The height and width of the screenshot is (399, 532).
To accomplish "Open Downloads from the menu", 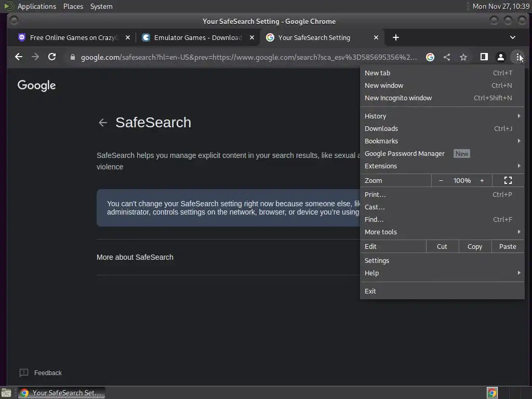I will [442, 129].
